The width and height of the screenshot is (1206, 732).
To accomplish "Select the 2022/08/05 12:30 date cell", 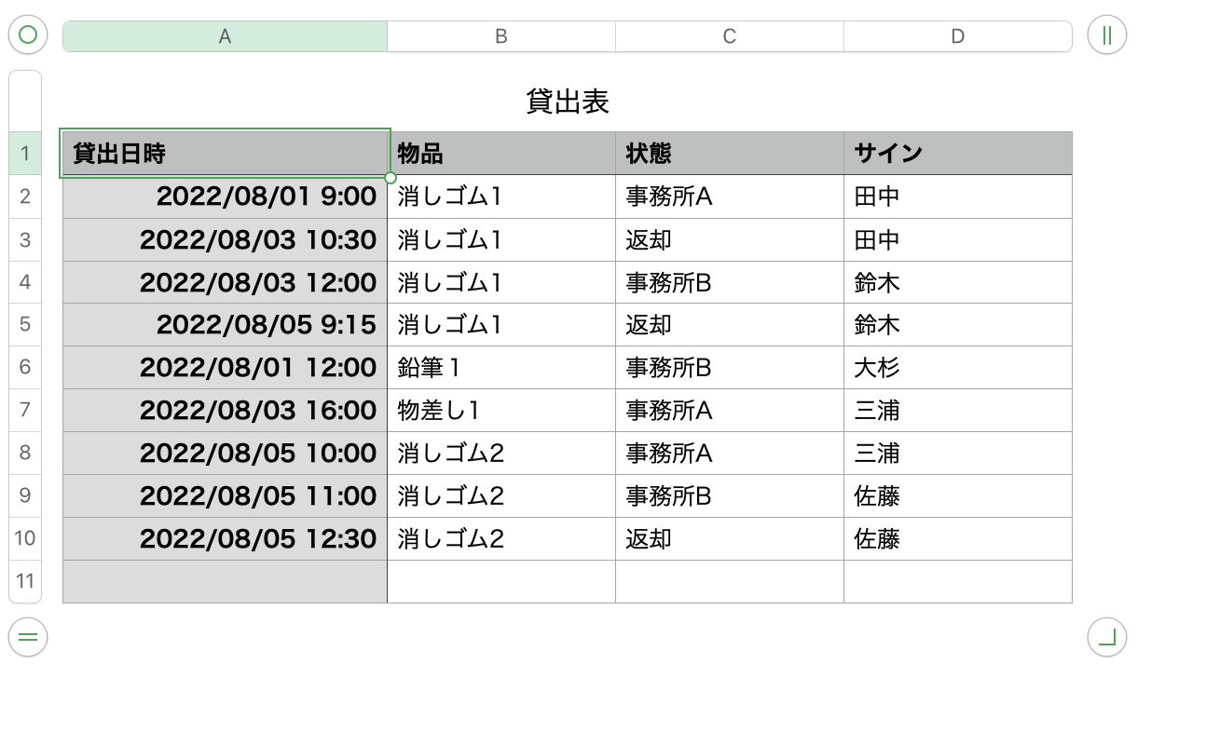I will coord(225,538).
